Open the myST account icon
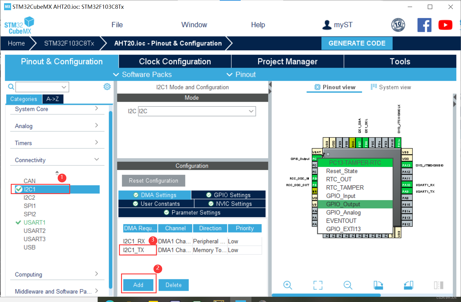The height and width of the screenshot is (302, 461). point(327,25)
